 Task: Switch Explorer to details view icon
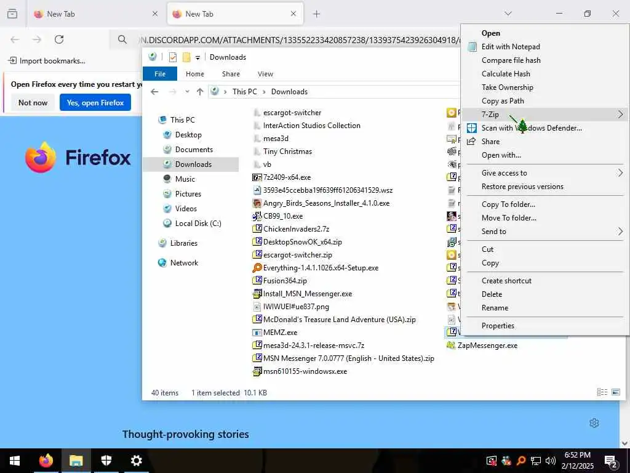[602, 392]
